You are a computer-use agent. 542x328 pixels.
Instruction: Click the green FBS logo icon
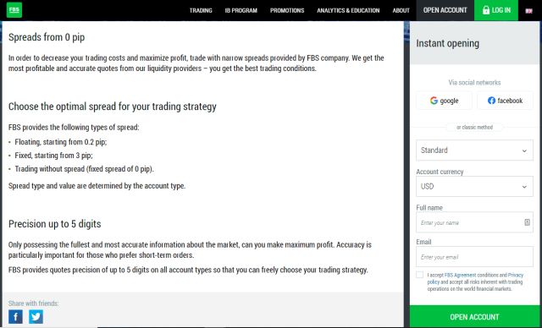(x=14, y=10)
